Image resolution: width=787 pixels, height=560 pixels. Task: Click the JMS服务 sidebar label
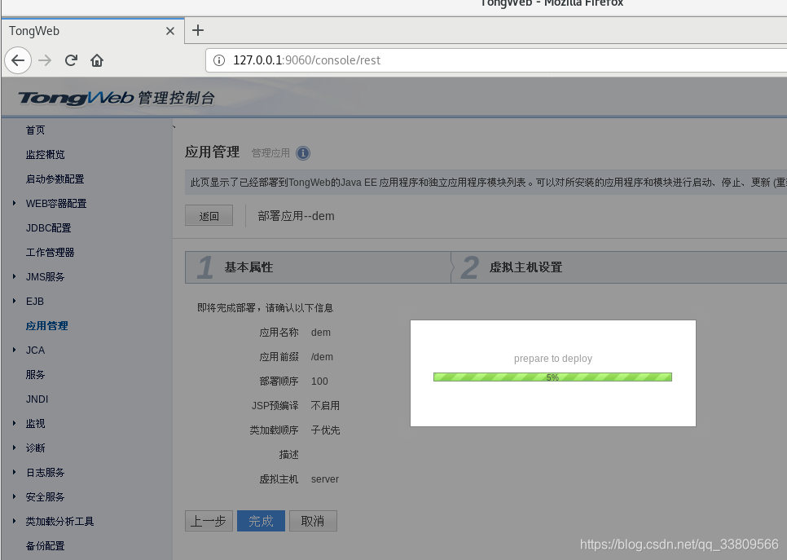(45, 277)
